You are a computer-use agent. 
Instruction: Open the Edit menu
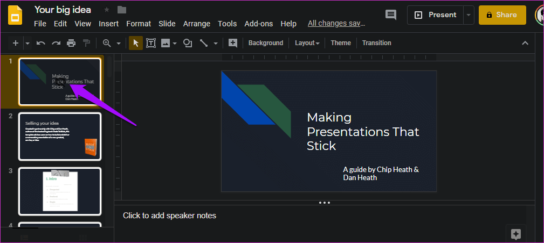[x=60, y=24]
